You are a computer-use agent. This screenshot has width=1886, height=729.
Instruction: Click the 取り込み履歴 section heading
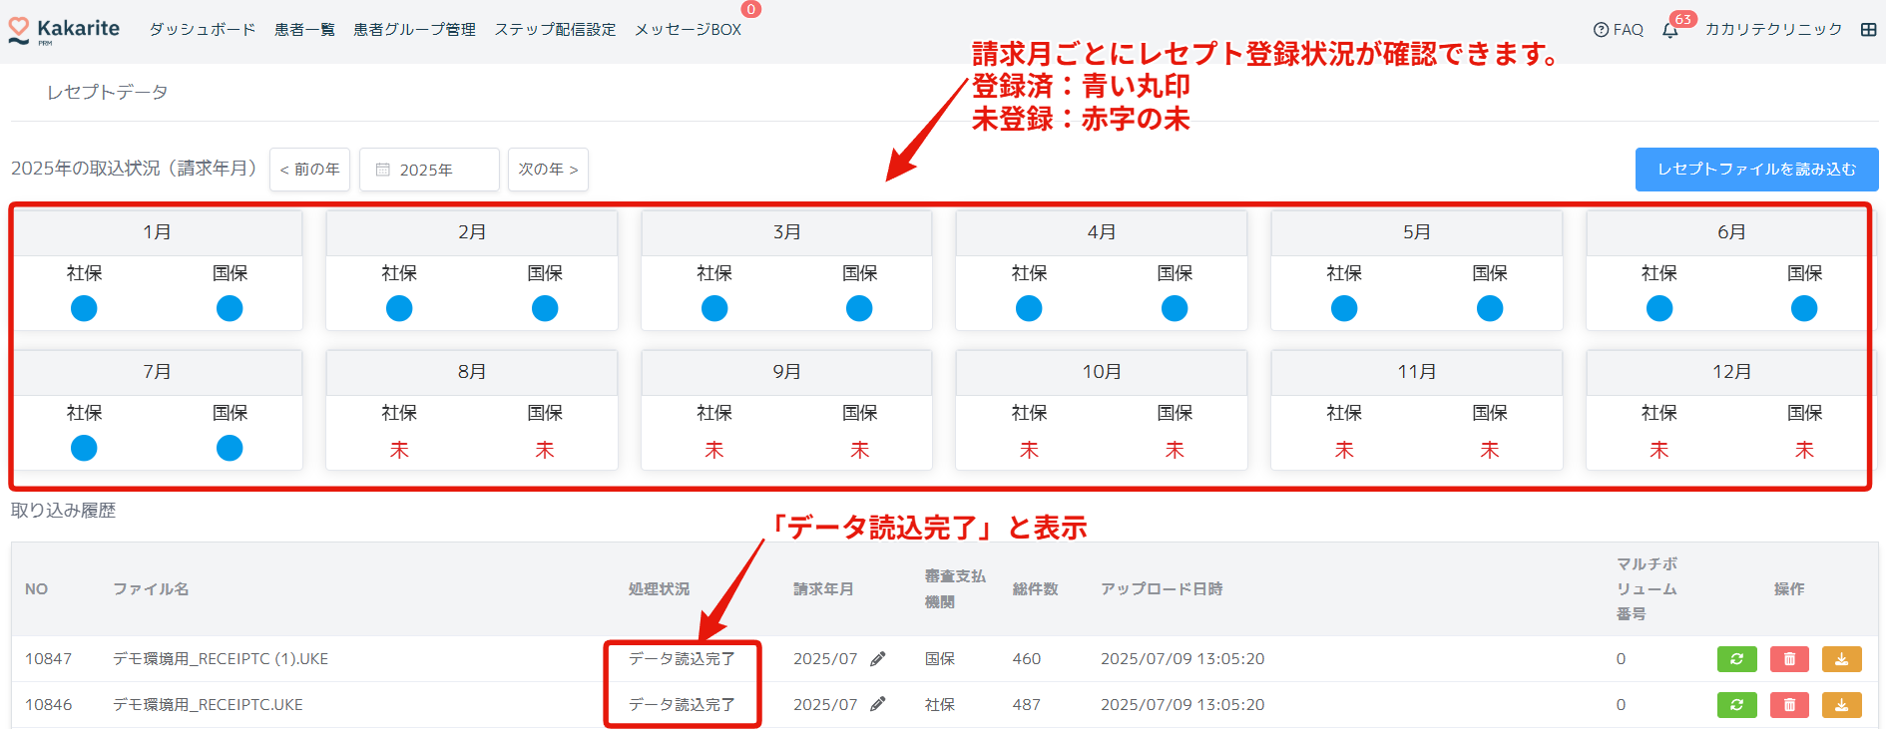click(63, 511)
